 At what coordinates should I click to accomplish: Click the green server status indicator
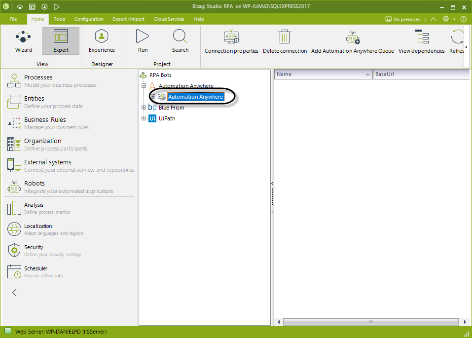(7, 331)
